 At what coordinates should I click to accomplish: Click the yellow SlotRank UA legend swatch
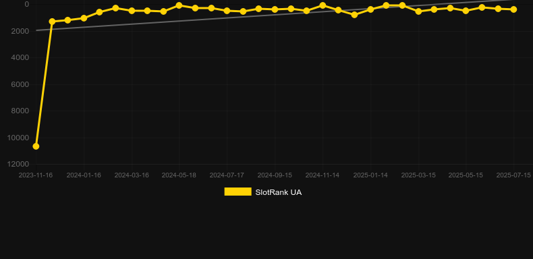coord(238,192)
